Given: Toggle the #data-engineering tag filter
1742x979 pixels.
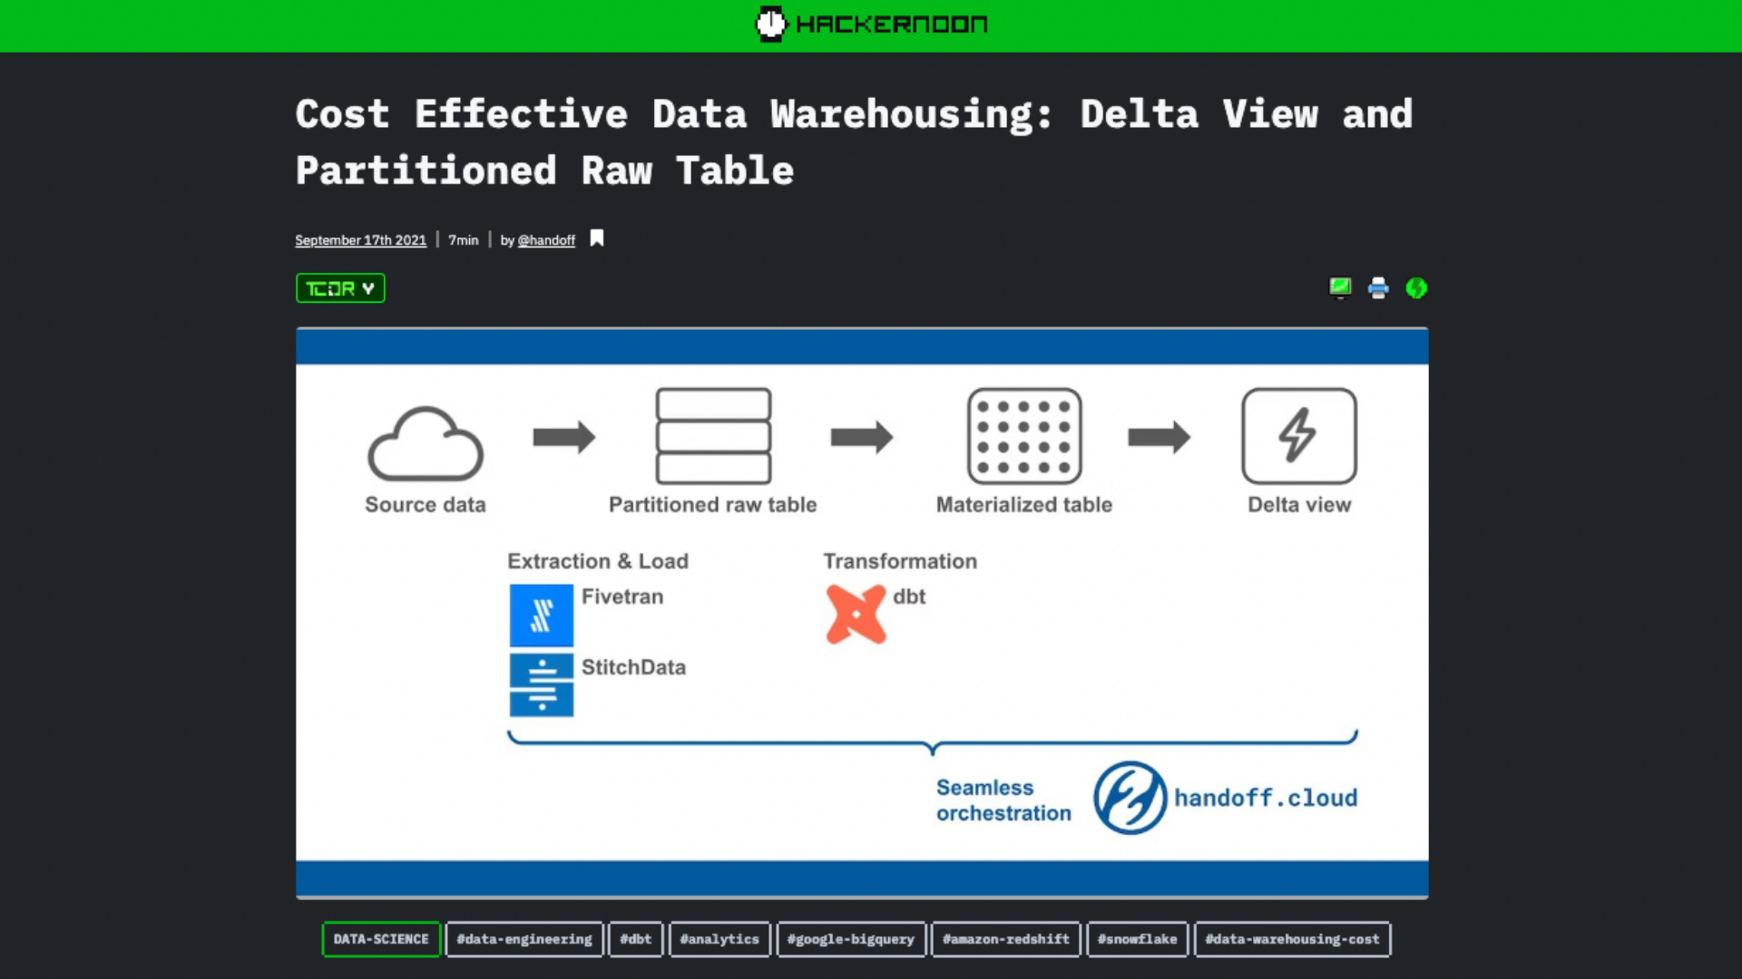Looking at the screenshot, I should pyautogui.click(x=524, y=939).
